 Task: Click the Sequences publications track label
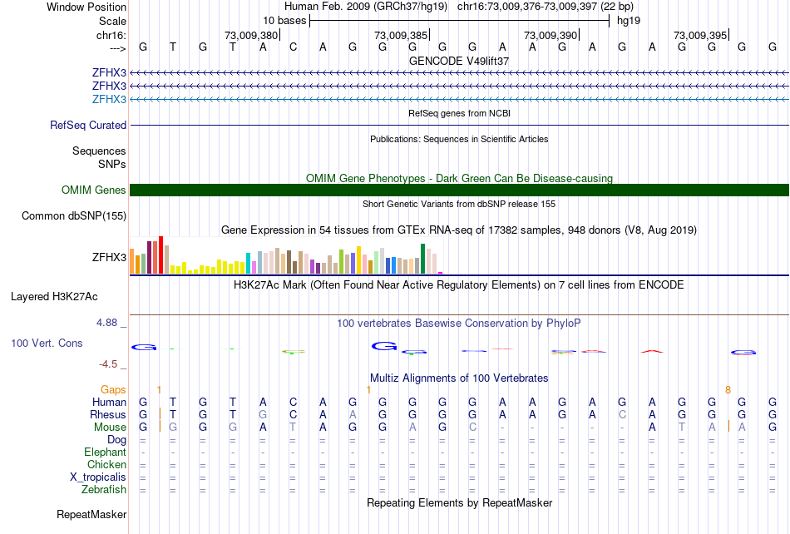99,151
